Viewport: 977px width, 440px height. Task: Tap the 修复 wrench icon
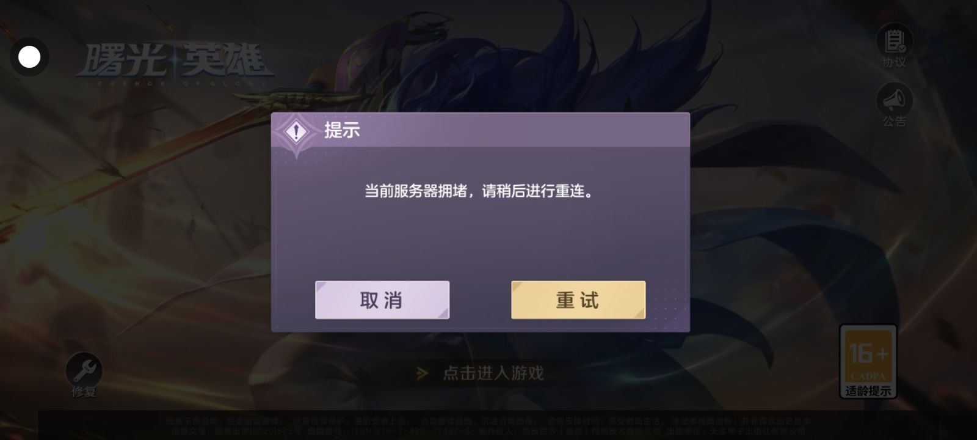click(84, 370)
